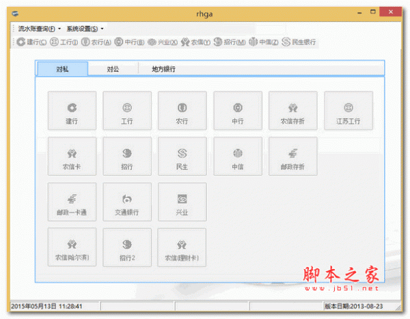Open the 农信(哈尔滨) tile
Image resolution: width=410 pixels, height=319 pixels.
click(x=72, y=247)
